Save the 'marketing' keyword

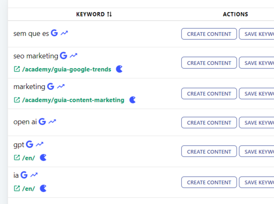256,94
